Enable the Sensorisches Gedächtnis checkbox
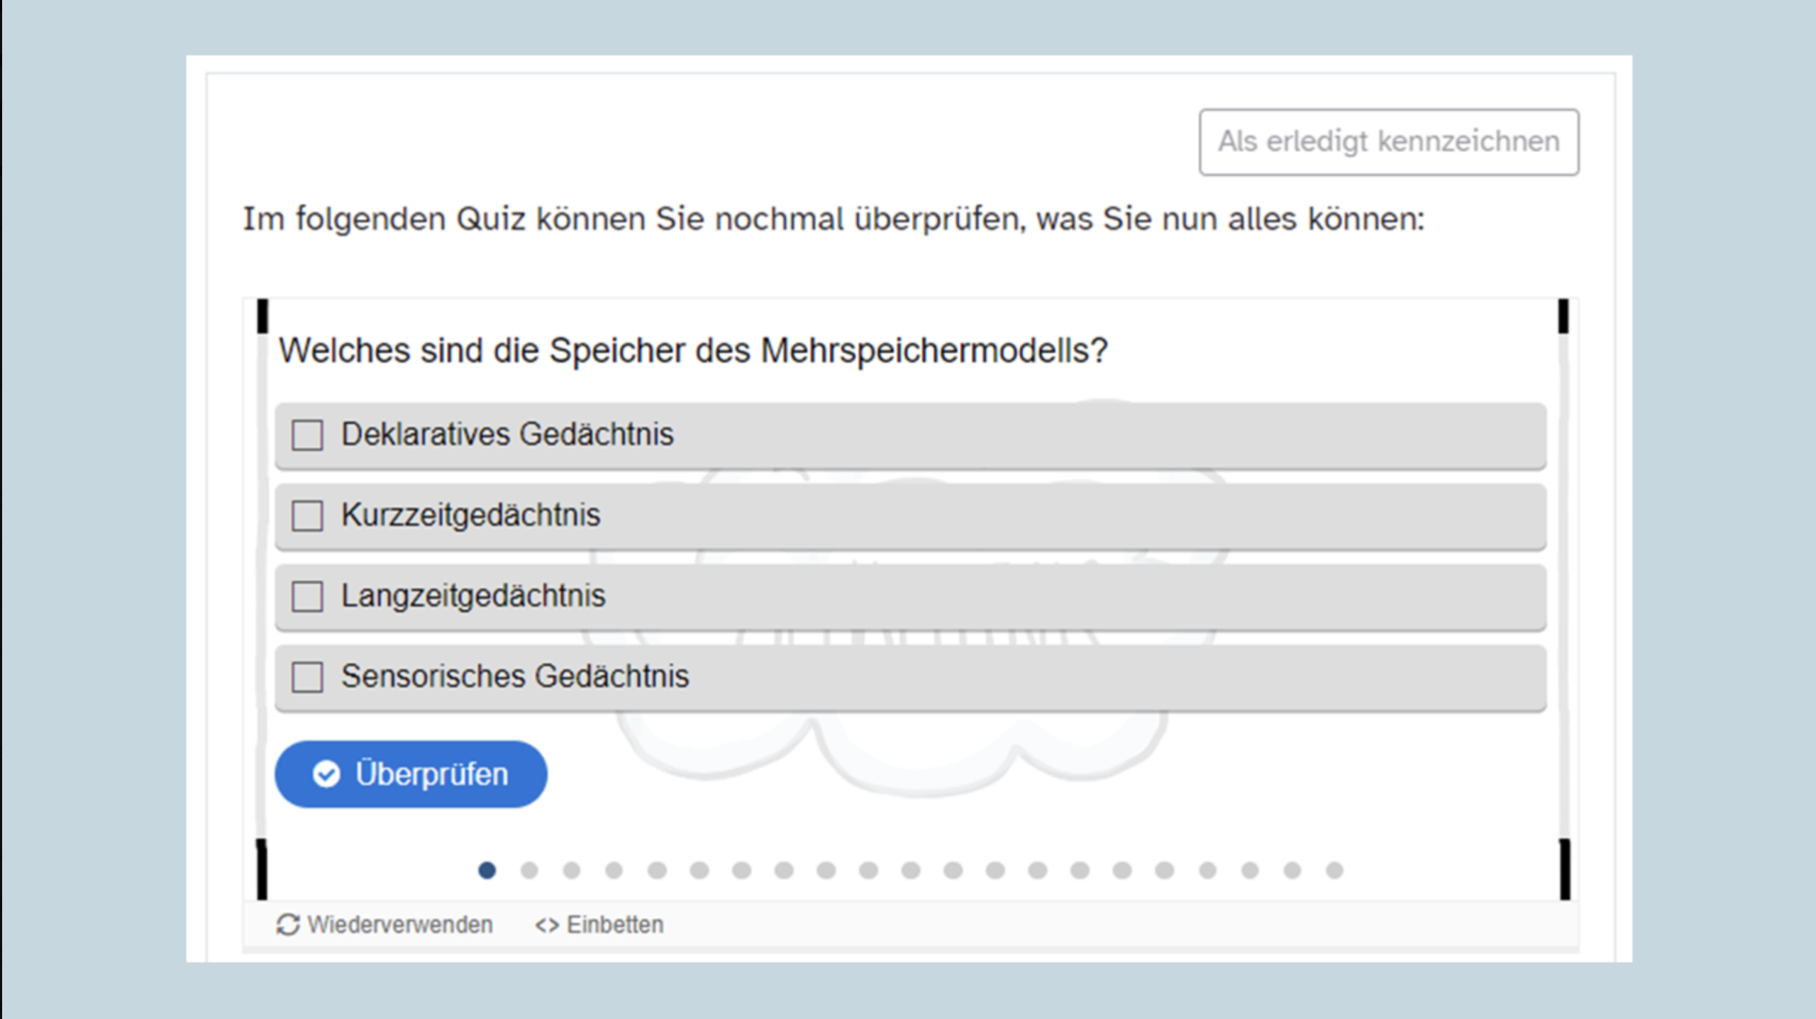The image size is (1816, 1019). click(x=307, y=677)
